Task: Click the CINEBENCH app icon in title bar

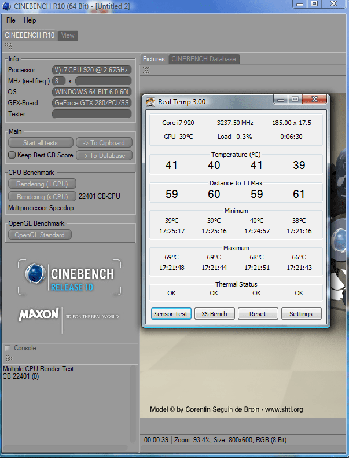Action: coord(6,6)
